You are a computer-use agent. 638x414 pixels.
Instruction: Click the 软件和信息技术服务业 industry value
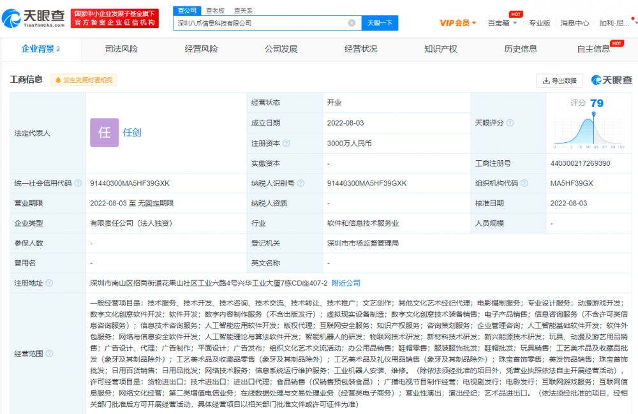click(363, 223)
